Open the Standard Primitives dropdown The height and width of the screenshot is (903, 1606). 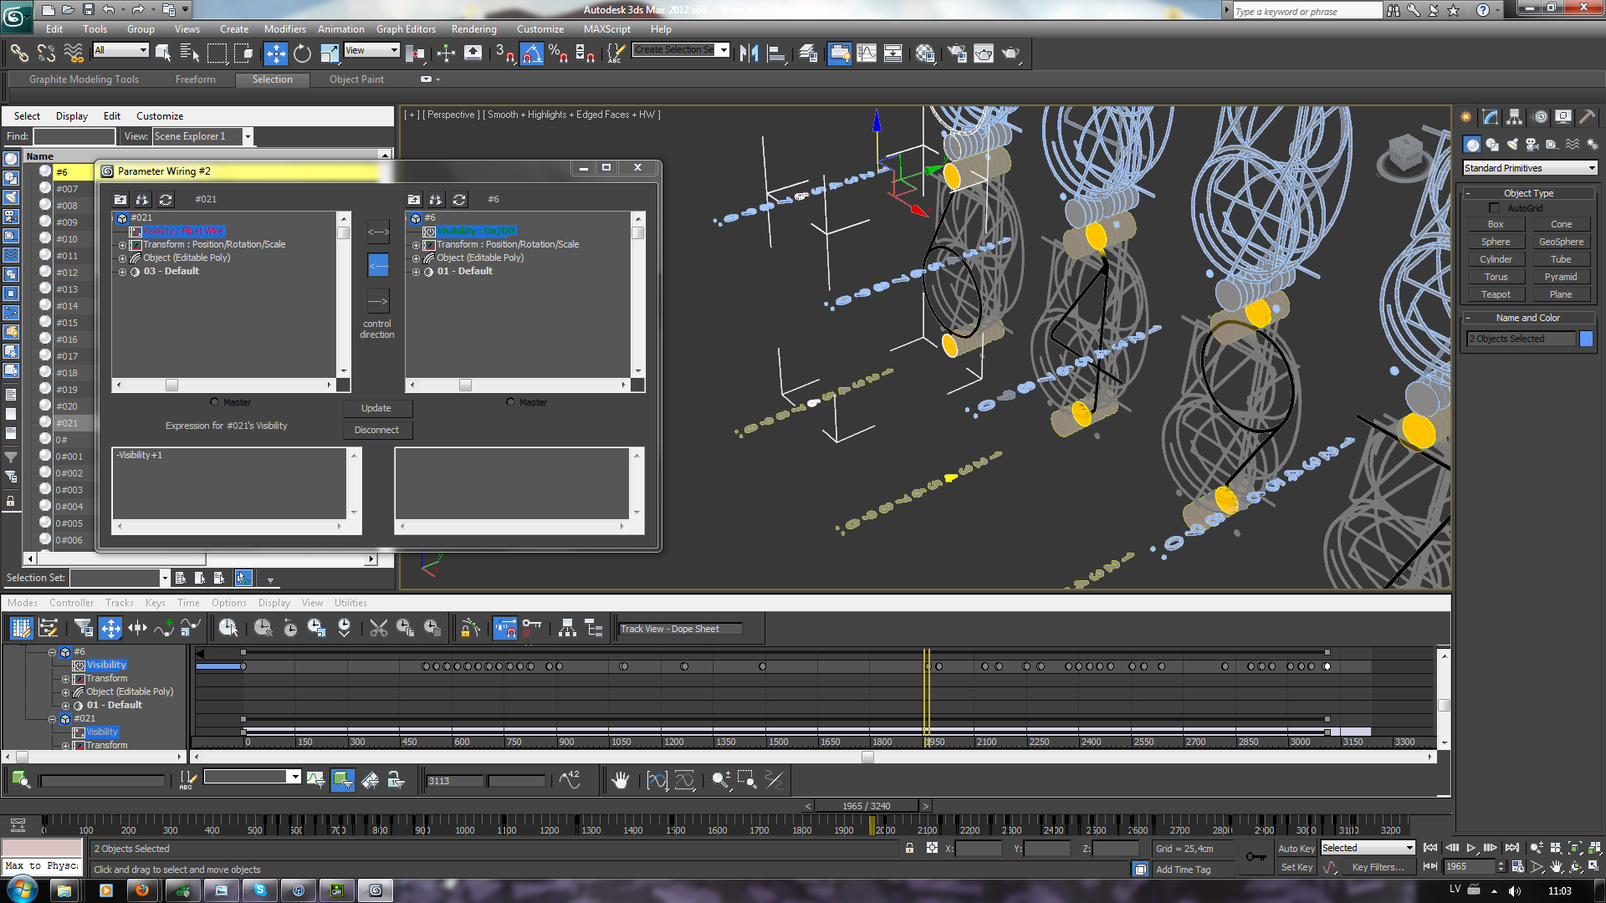[x=1529, y=168]
